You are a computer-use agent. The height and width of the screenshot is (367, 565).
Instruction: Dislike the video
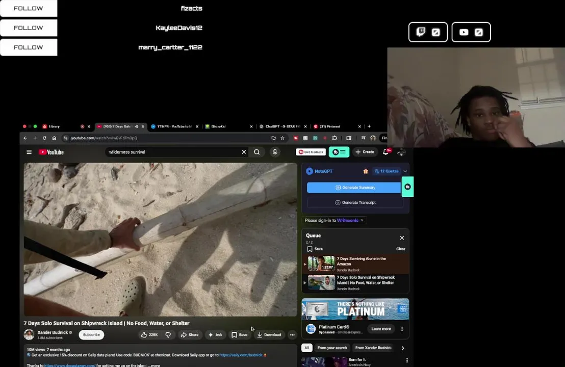pyautogui.click(x=168, y=334)
